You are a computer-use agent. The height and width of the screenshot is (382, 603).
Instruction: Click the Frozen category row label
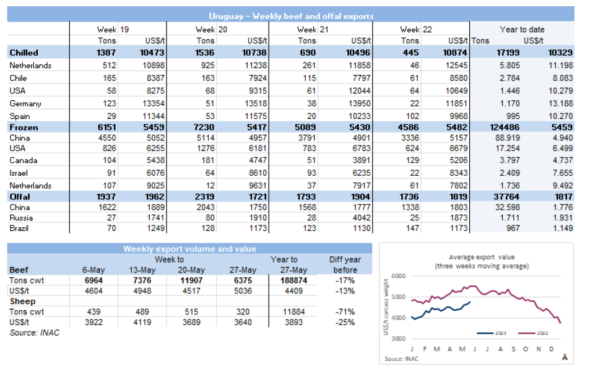(24, 128)
